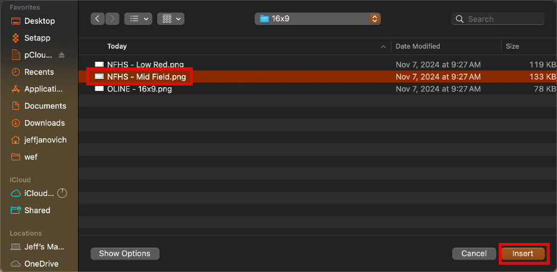This screenshot has height=272, width=557.
Task: Click the back navigation arrow
Action: click(x=98, y=19)
